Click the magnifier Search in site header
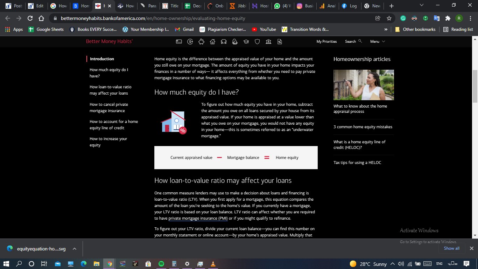 353,41
